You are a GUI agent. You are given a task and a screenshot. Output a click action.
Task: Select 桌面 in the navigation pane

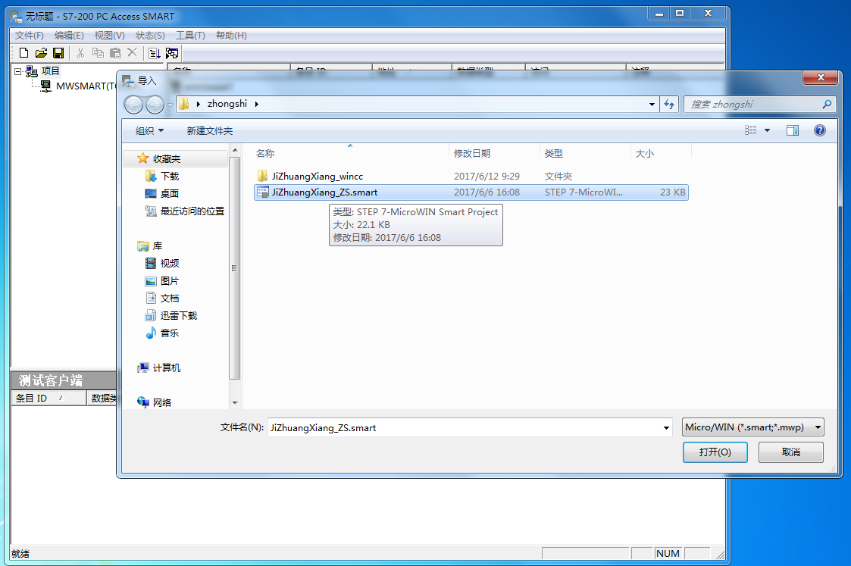tap(169, 193)
